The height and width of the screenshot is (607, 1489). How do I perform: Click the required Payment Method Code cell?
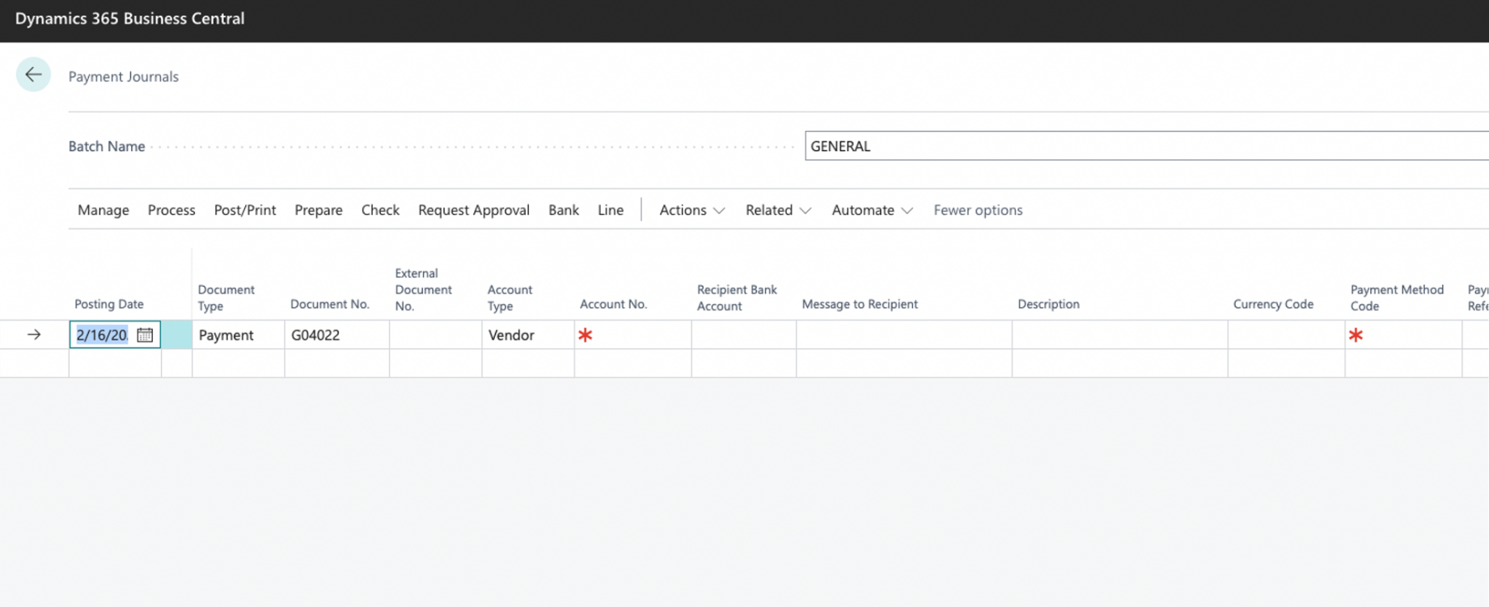point(1403,335)
